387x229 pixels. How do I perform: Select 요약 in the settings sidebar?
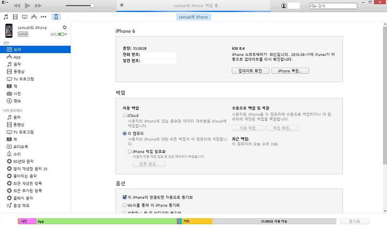pos(35,49)
